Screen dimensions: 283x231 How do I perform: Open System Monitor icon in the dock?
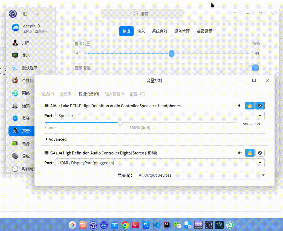(x=104, y=225)
